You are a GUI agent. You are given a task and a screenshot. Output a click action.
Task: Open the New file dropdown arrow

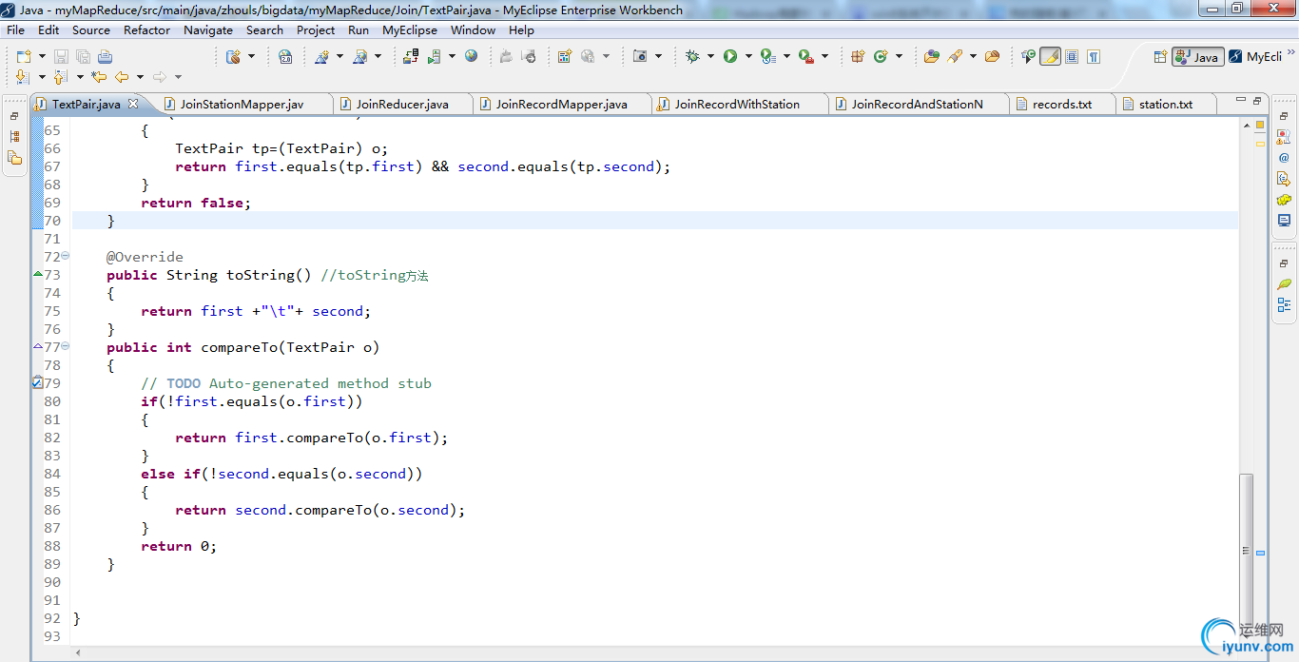tap(42, 57)
